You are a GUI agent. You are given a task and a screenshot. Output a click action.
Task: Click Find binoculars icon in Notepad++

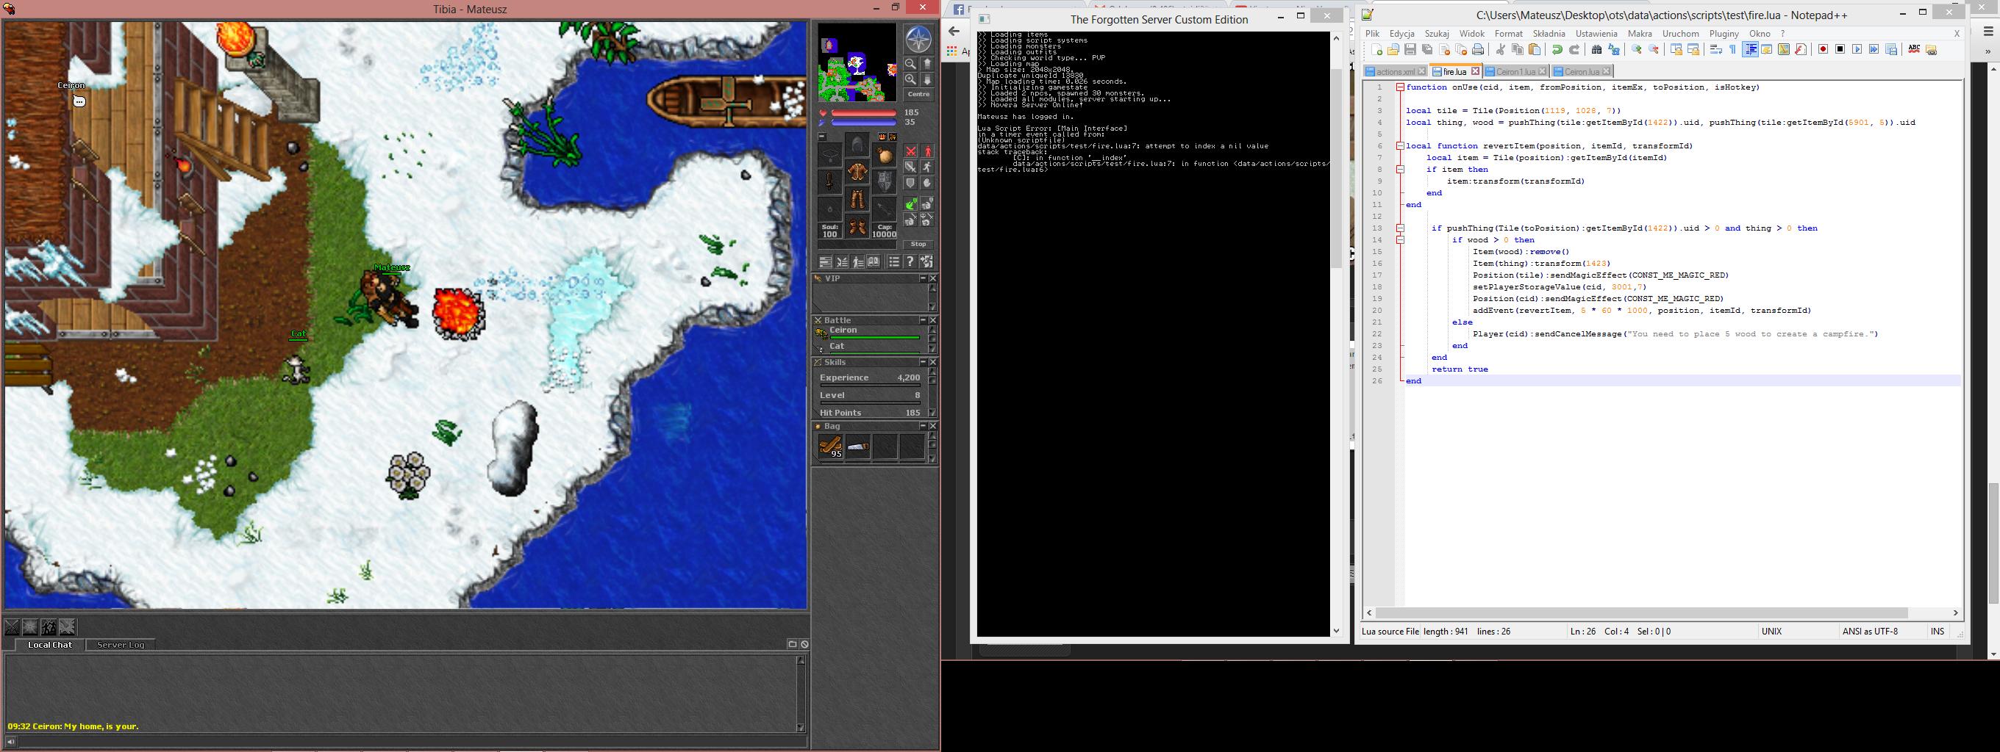coord(1597,50)
